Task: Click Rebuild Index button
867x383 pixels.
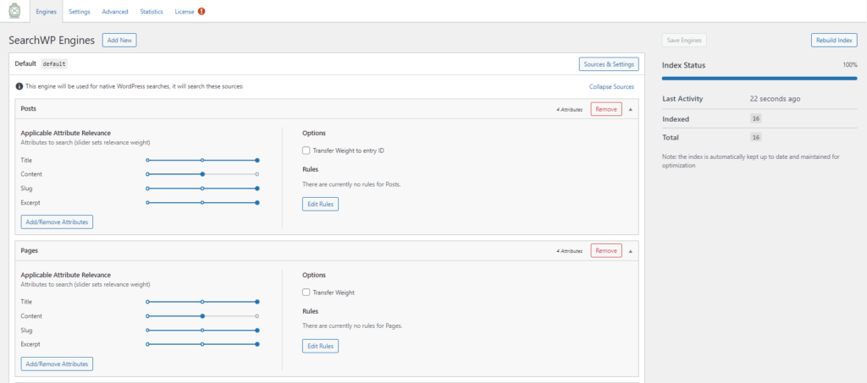Action: point(834,41)
